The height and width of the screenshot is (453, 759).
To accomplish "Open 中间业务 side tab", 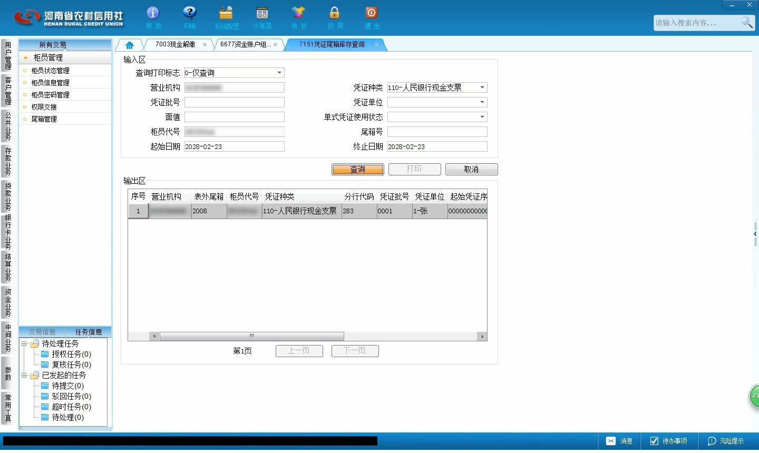I will pyautogui.click(x=7, y=338).
